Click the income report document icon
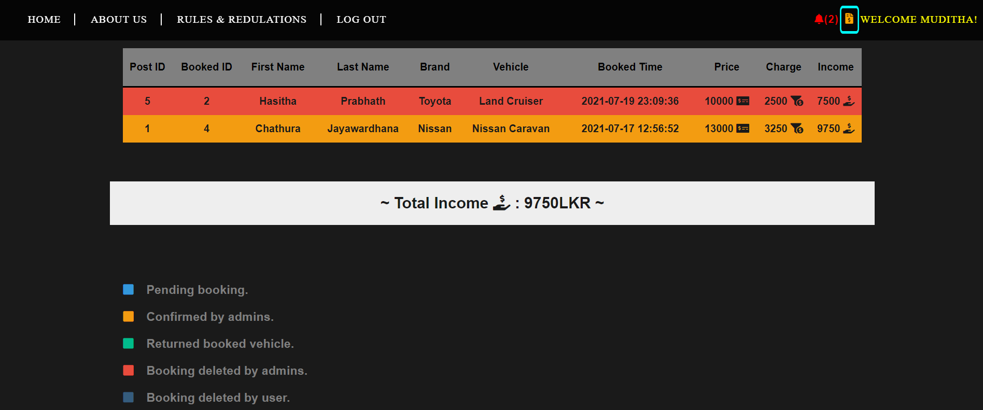This screenshot has height=410, width=983. 849,19
